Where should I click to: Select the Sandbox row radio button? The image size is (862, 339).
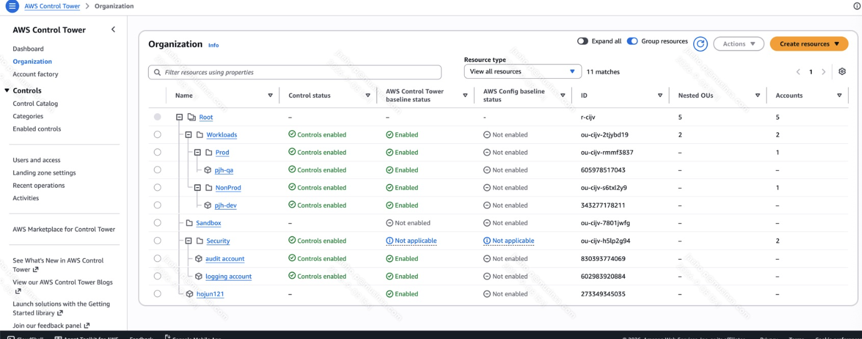tap(158, 223)
